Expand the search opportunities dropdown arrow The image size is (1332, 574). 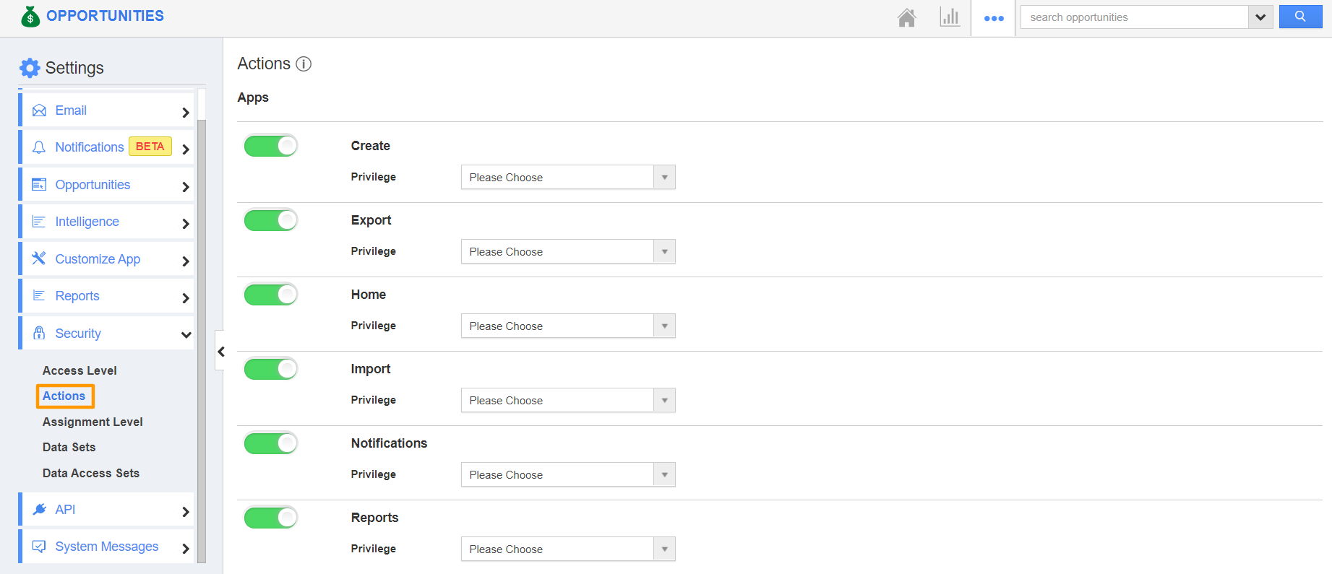point(1260,17)
